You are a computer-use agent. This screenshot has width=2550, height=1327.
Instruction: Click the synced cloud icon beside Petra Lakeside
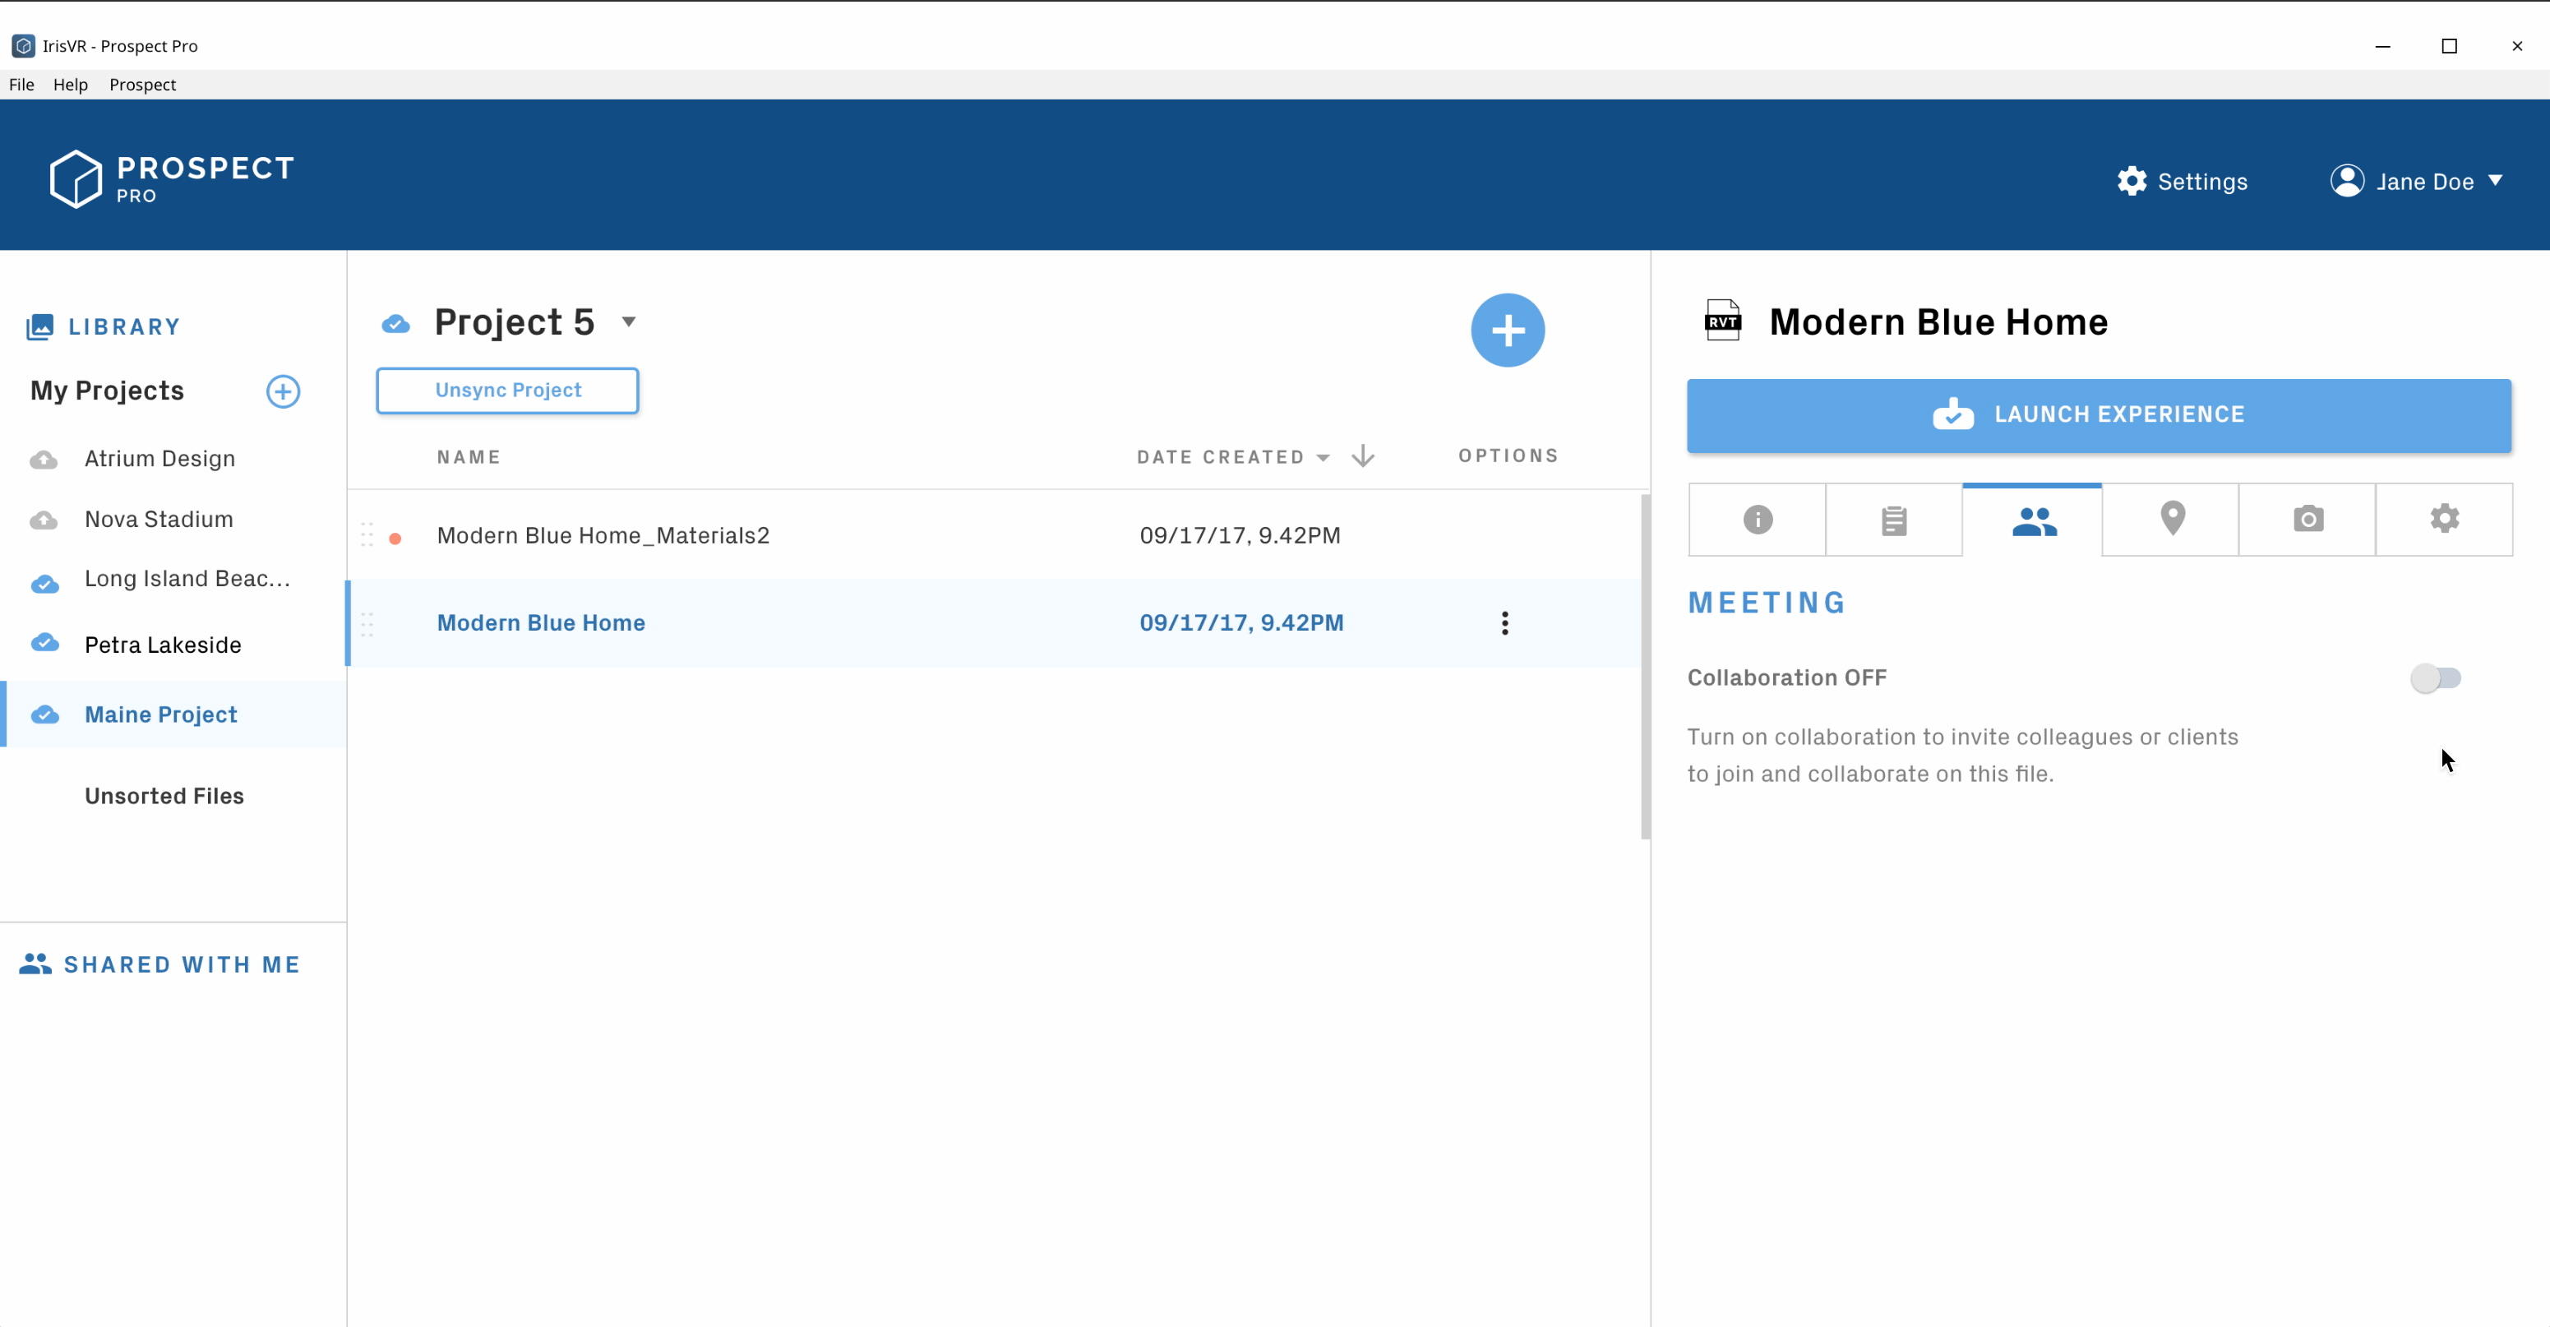[x=44, y=643]
